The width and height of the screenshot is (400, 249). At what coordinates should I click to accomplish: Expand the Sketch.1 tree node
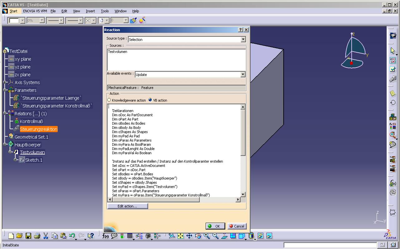pyautogui.click(x=16, y=160)
